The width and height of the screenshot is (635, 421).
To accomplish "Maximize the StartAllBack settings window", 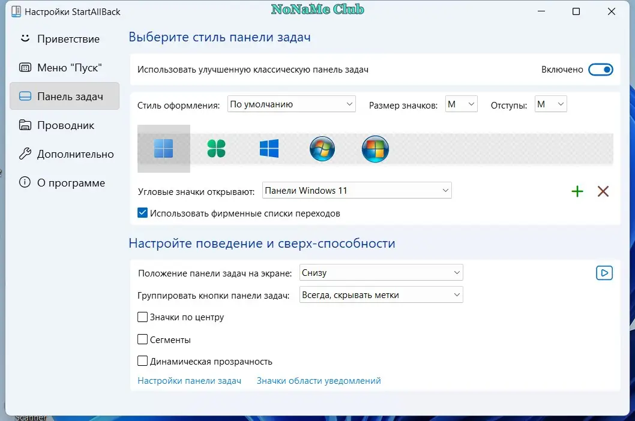I will [x=576, y=12].
